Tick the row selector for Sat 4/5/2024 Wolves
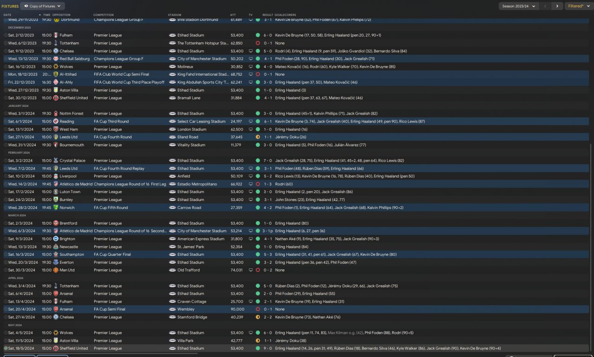This screenshot has height=357, width=594. (6, 333)
